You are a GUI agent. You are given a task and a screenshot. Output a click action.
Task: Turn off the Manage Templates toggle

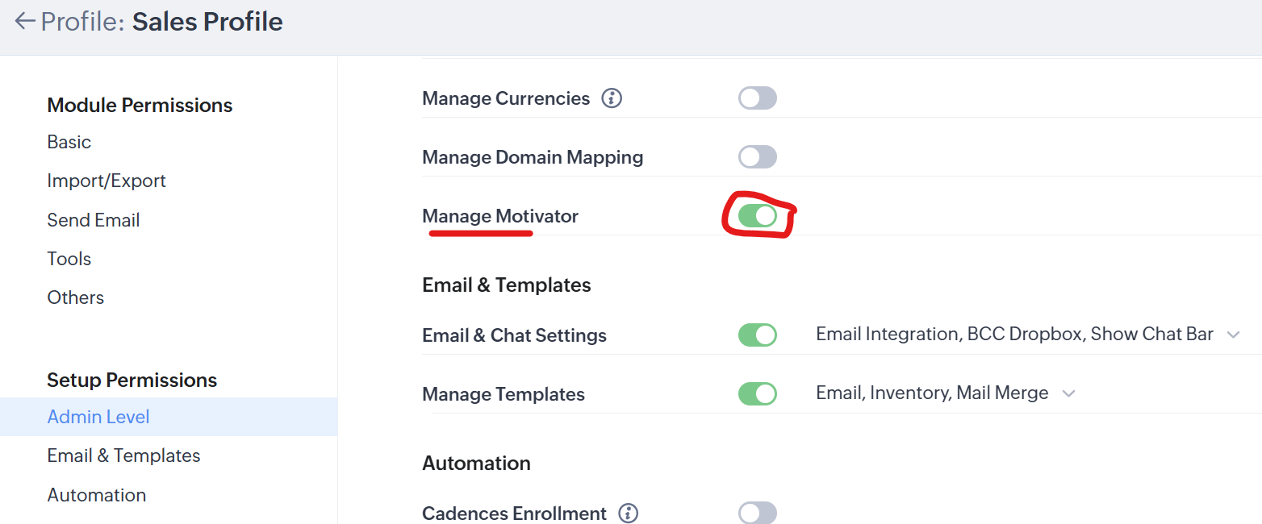(758, 393)
